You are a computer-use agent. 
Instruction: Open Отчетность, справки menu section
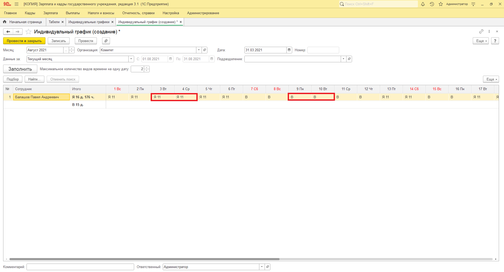[x=138, y=13]
